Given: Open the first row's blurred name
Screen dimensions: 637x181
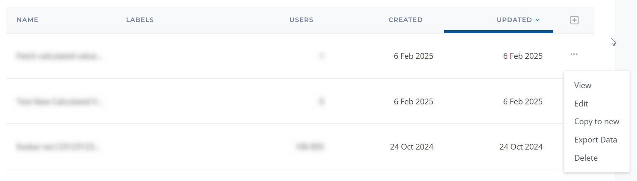Looking at the screenshot, I should [x=59, y=56].
